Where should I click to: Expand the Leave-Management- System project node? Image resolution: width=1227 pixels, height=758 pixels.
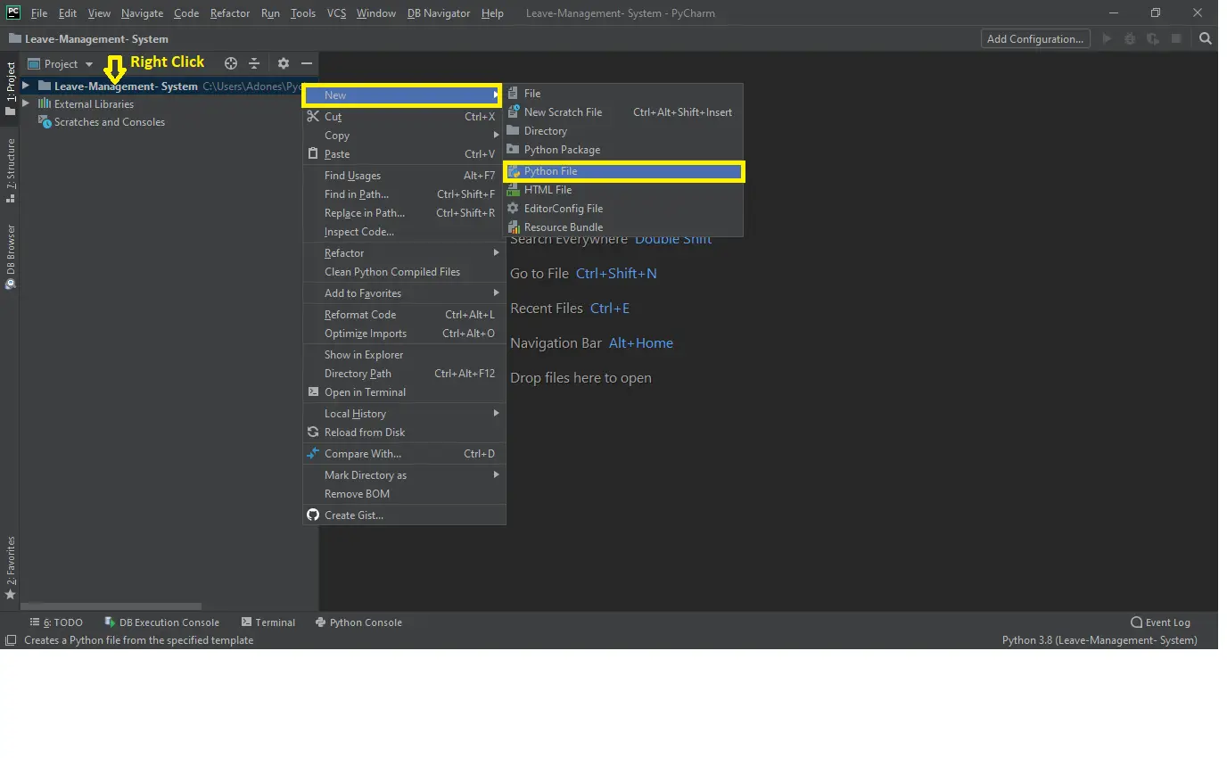click(x=26, y=86)
